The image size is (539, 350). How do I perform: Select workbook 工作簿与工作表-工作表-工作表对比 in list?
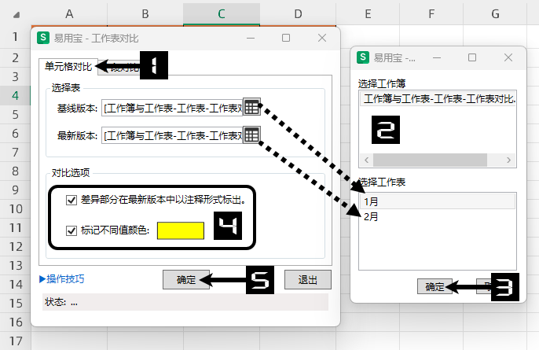(438, 99)
